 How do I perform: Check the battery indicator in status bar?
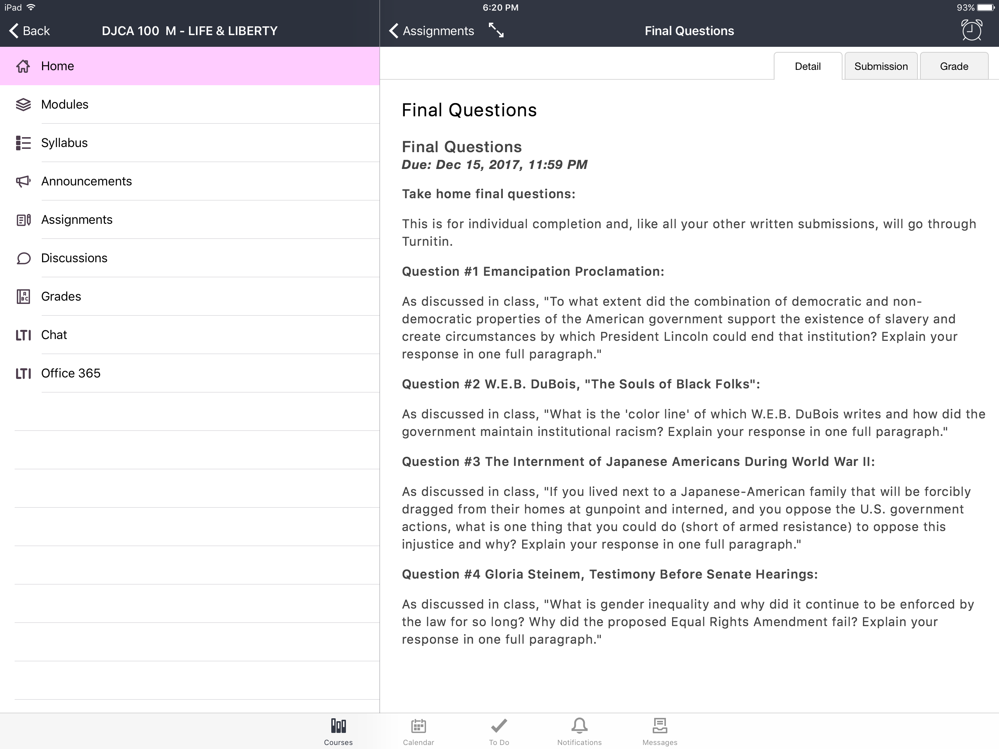[986, 7]
